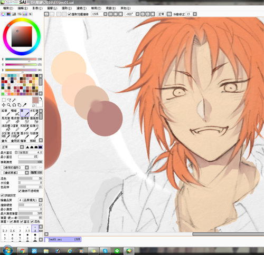Select the eraser tool
The width and height of the screenshot is (264, 255).
coord(15,120)
